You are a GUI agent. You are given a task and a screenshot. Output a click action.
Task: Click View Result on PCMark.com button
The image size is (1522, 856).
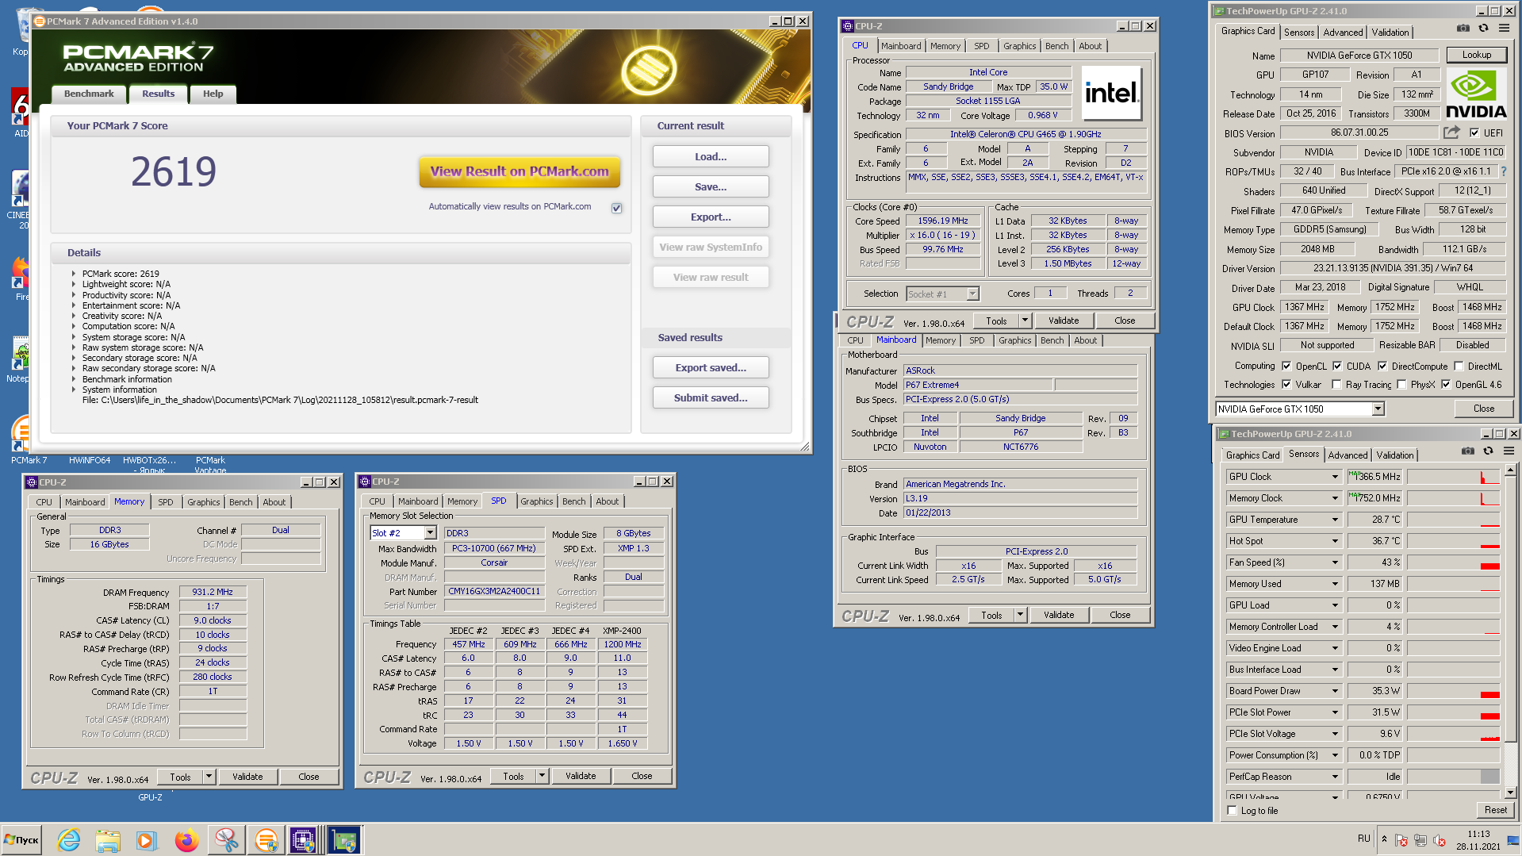point(519,171)
